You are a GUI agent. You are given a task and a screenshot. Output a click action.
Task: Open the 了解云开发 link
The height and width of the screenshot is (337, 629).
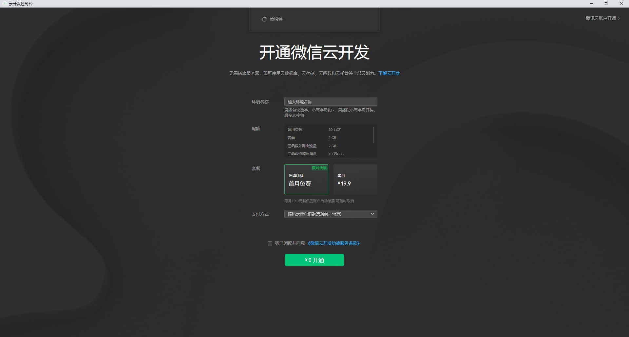click(389, 73)
